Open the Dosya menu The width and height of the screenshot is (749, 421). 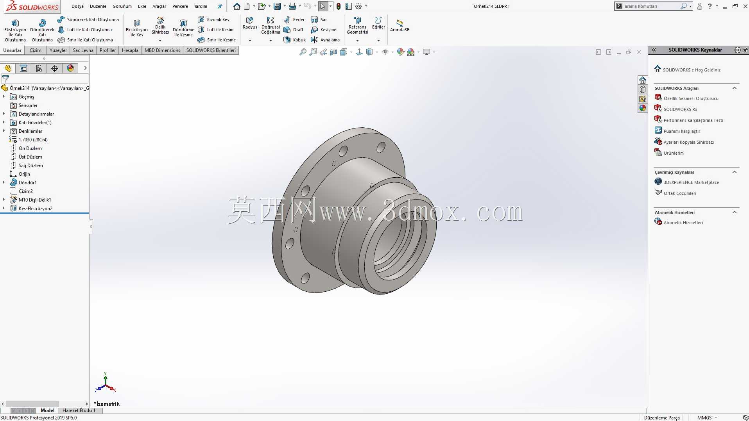[x=77, y=6]
